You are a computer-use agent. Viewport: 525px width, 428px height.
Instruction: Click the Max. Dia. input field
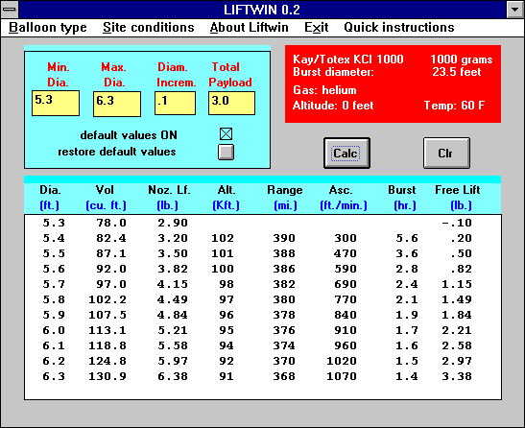117,104
